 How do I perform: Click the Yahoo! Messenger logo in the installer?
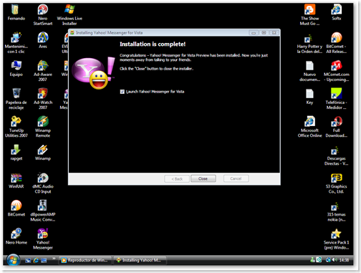(93, 73)
